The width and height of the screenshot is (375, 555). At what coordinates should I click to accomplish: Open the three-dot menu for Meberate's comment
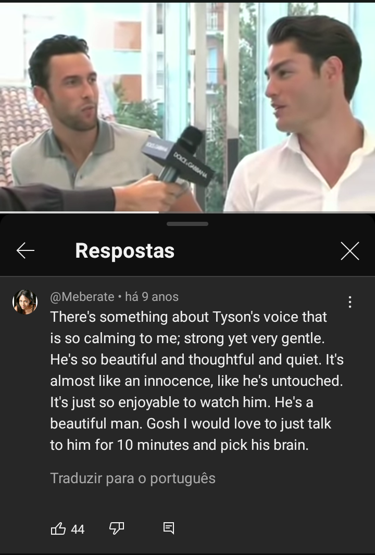350,302
